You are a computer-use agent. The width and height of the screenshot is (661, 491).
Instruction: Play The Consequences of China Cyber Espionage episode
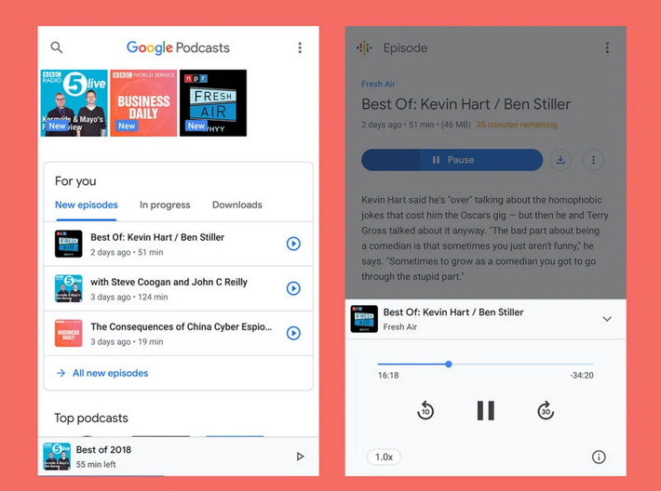point(293,333)
